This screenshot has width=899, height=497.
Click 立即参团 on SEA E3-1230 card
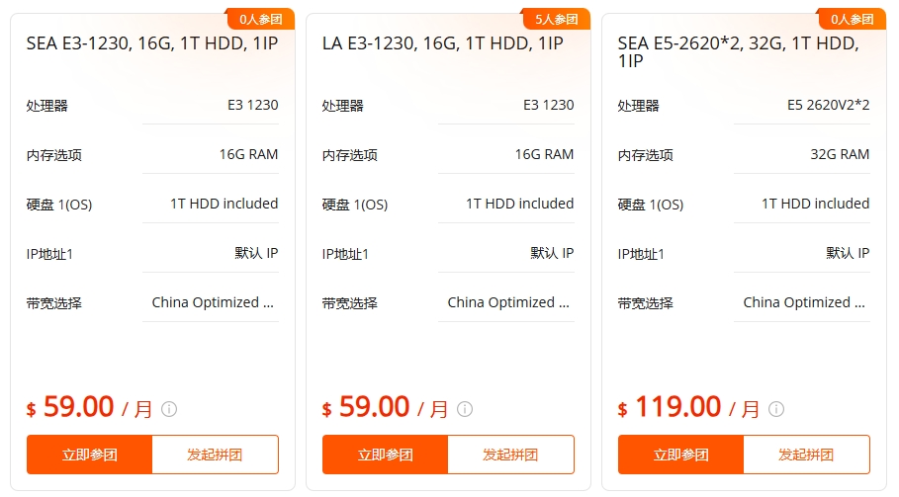pos(90,455)
